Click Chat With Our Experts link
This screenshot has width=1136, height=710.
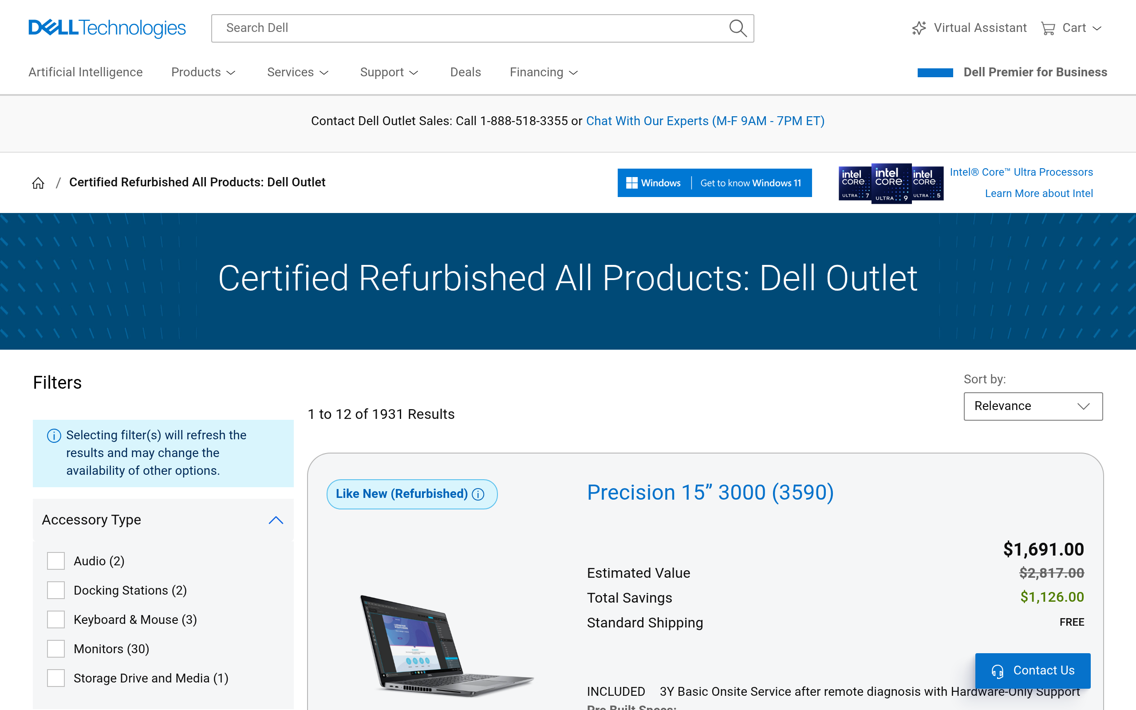coord(705,121)
